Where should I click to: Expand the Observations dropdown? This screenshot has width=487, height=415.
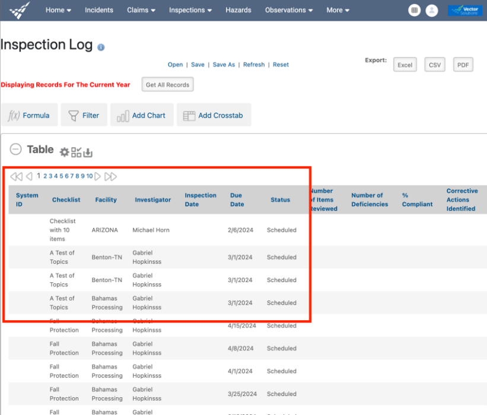[288, 10]
